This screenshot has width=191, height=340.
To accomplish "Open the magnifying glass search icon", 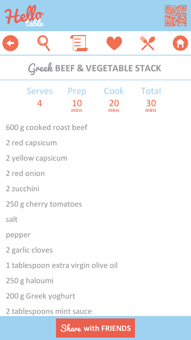I will 44,43.
